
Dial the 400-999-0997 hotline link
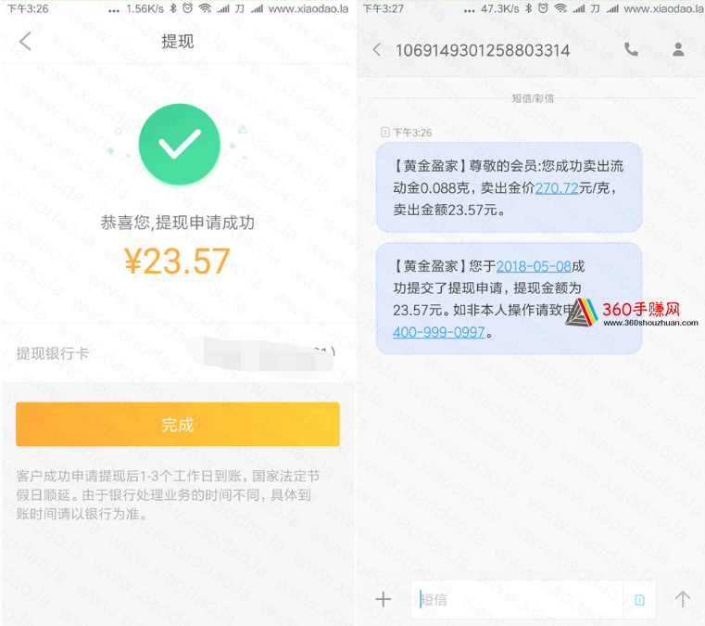439,332
